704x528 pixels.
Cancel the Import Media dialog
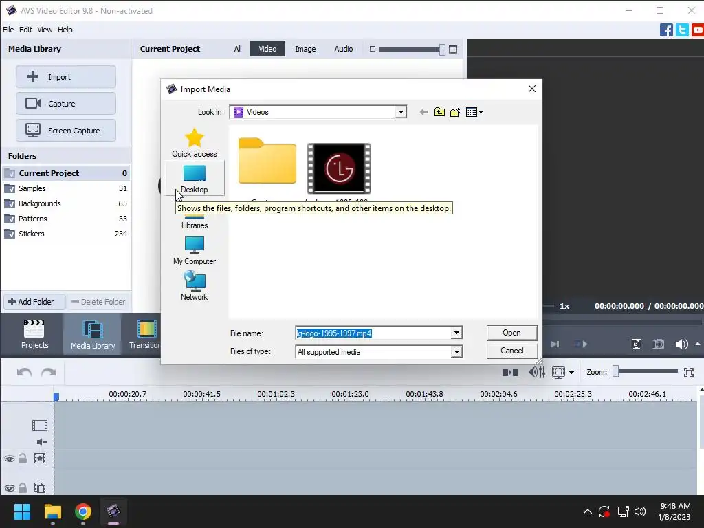click(511, 351)
